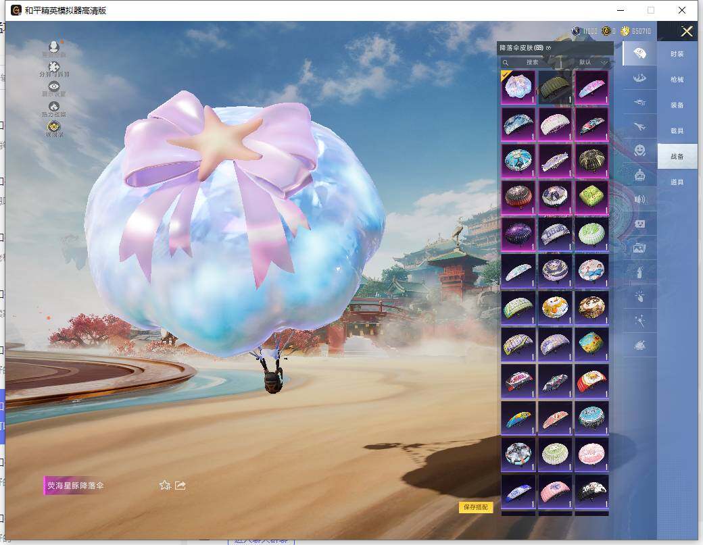703x545 pixels.
Task: Open the drone category icon
Action: tap(639, 103)
